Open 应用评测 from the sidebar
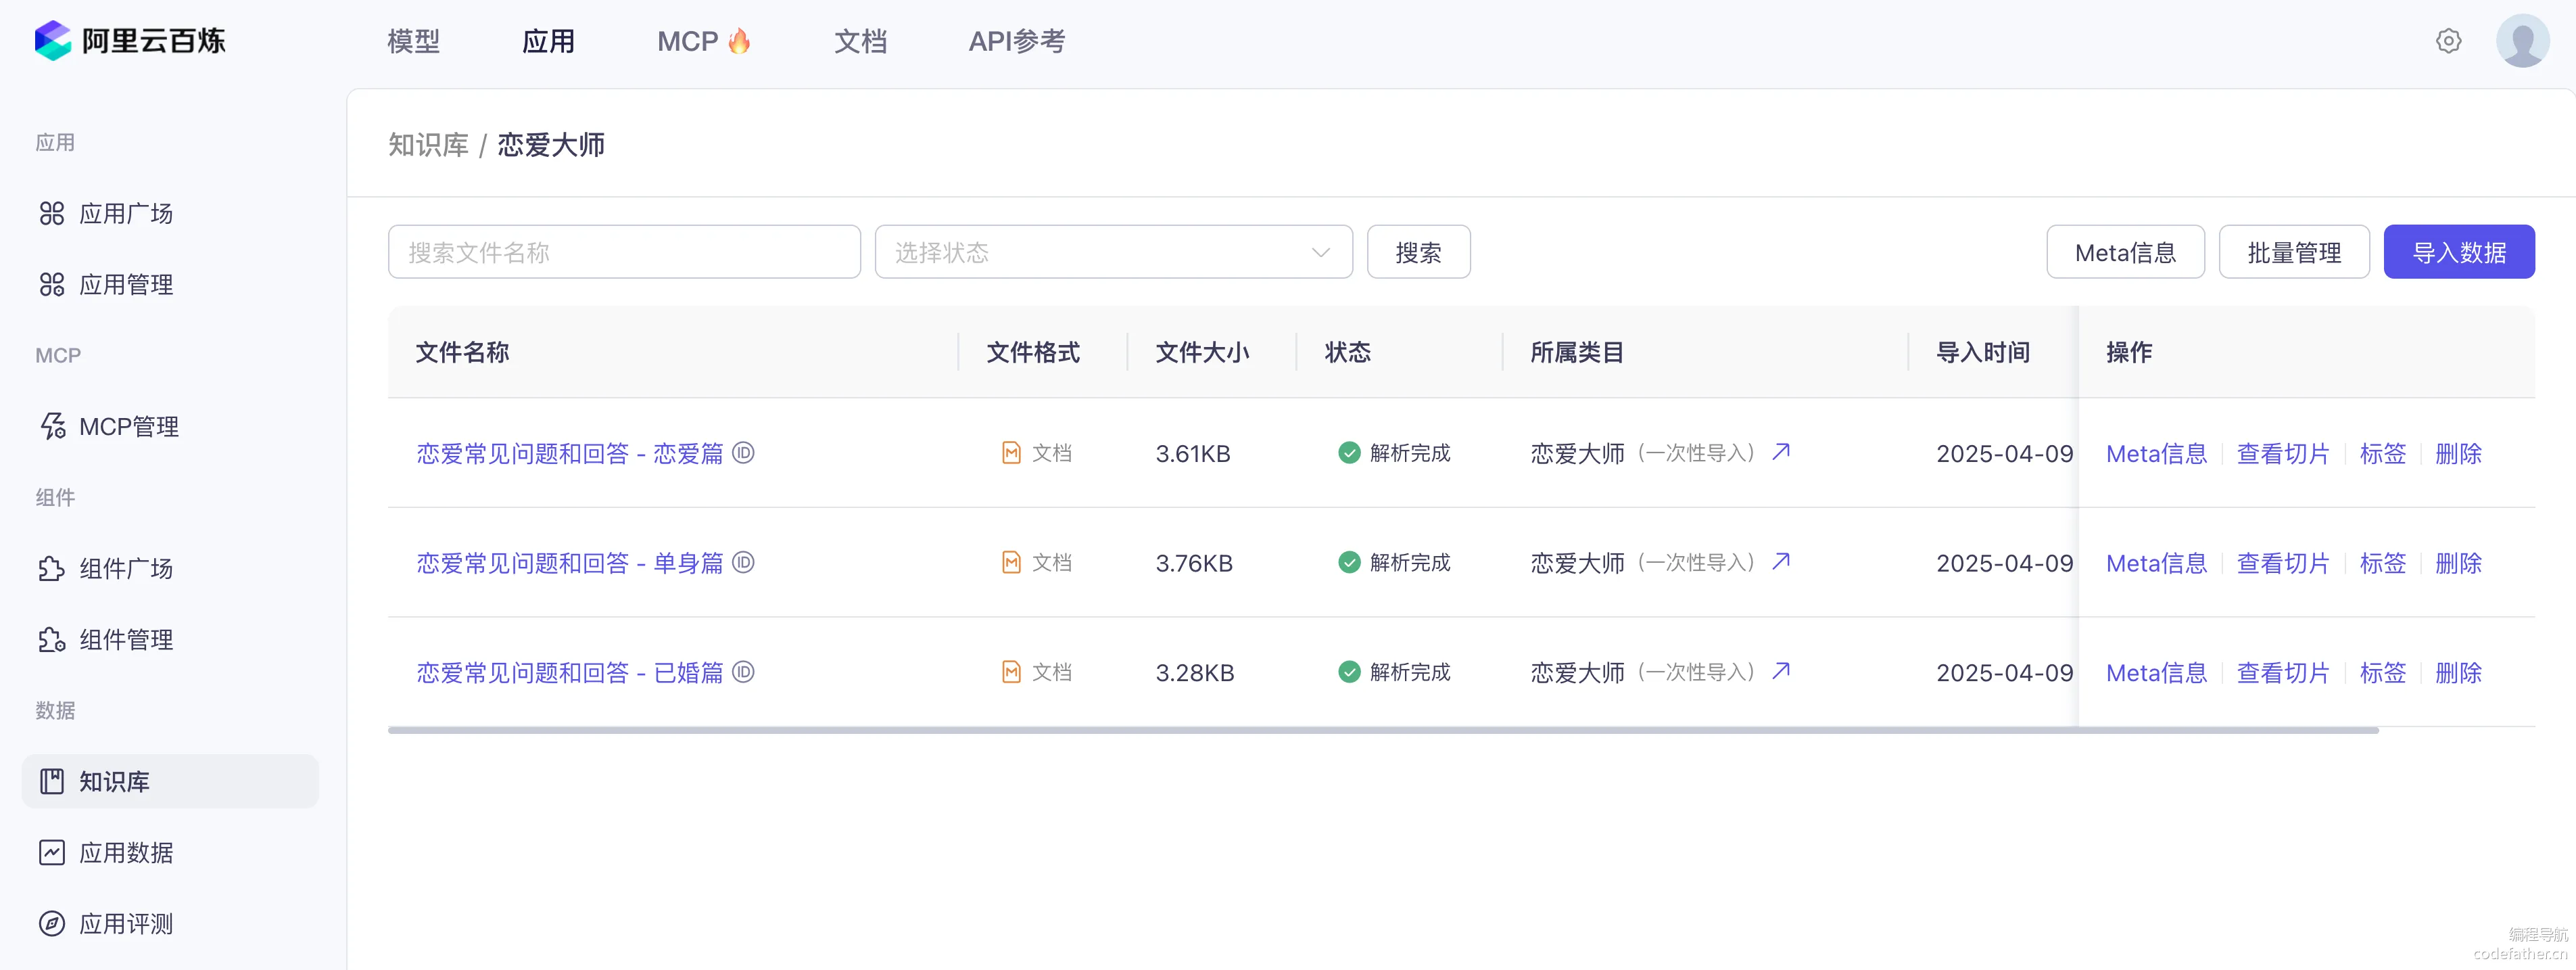2576x970 pixels. click(126, 923)
